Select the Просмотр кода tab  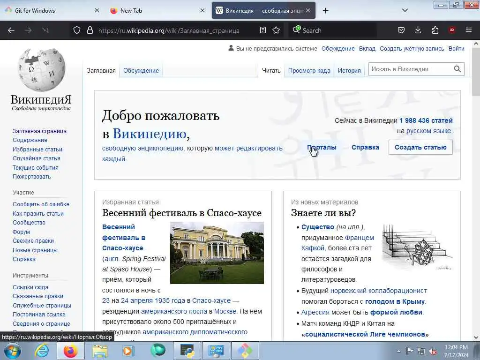tap(309, 71)
